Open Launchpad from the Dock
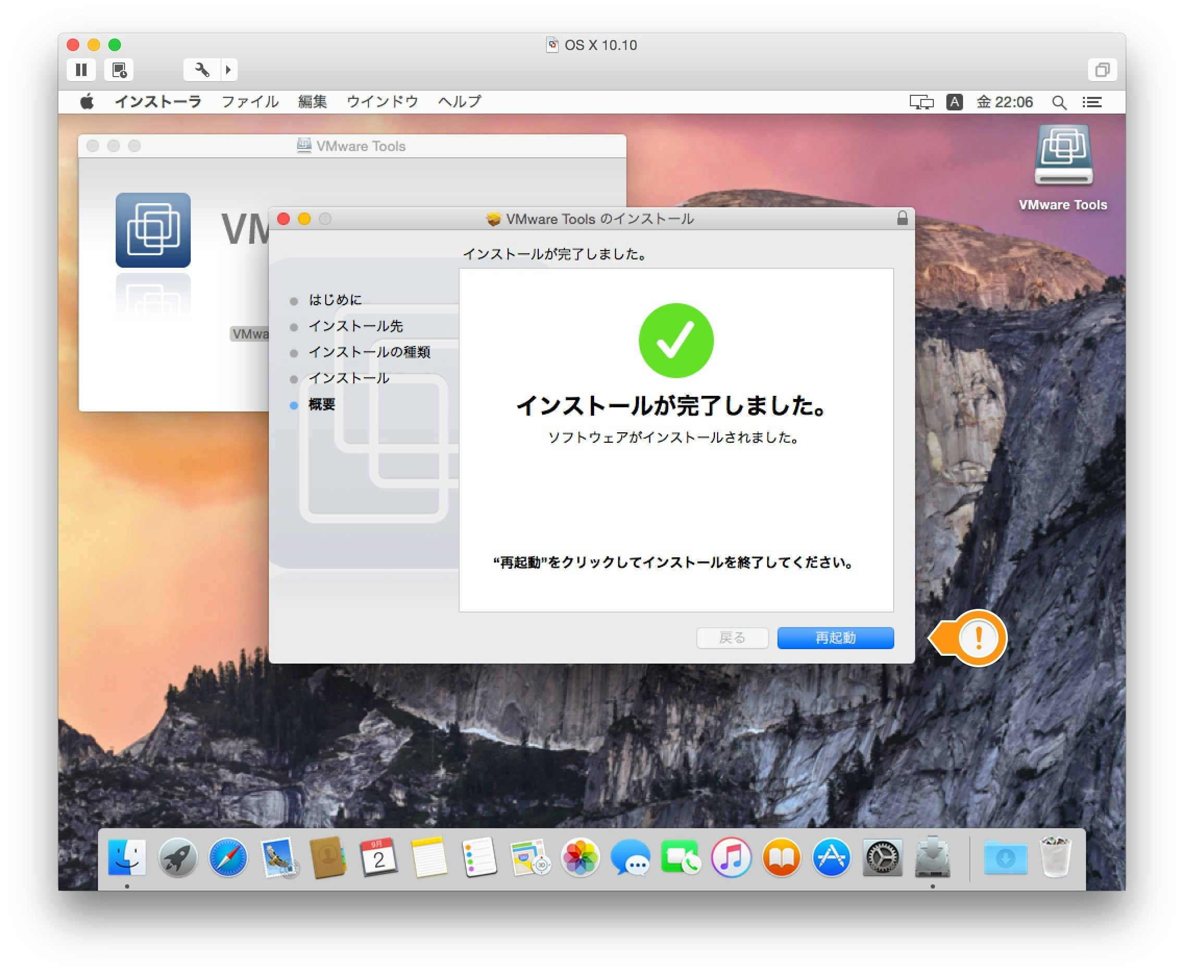Image resolution: width=1184 pixels, height=974 pixels. point(178,858)
